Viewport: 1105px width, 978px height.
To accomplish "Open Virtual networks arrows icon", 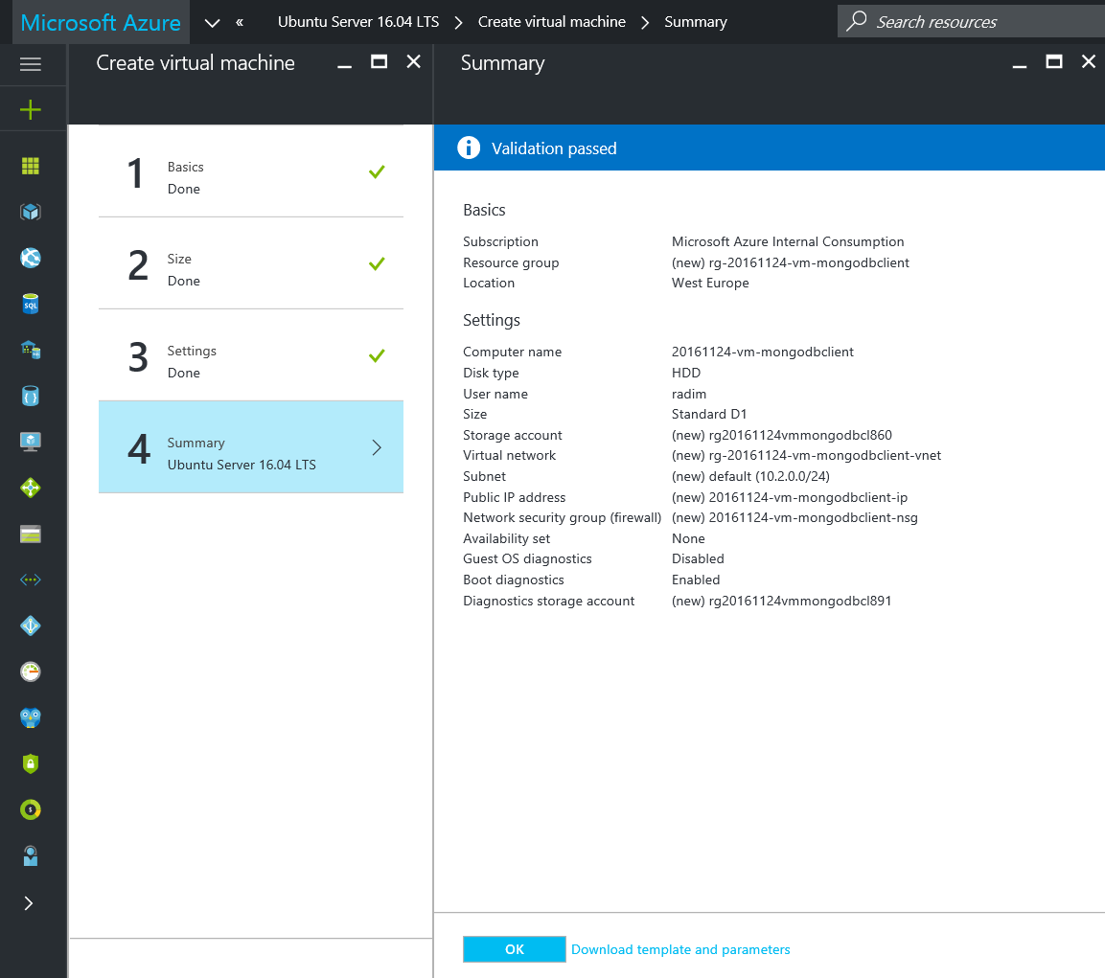I will tap(31, 580).
